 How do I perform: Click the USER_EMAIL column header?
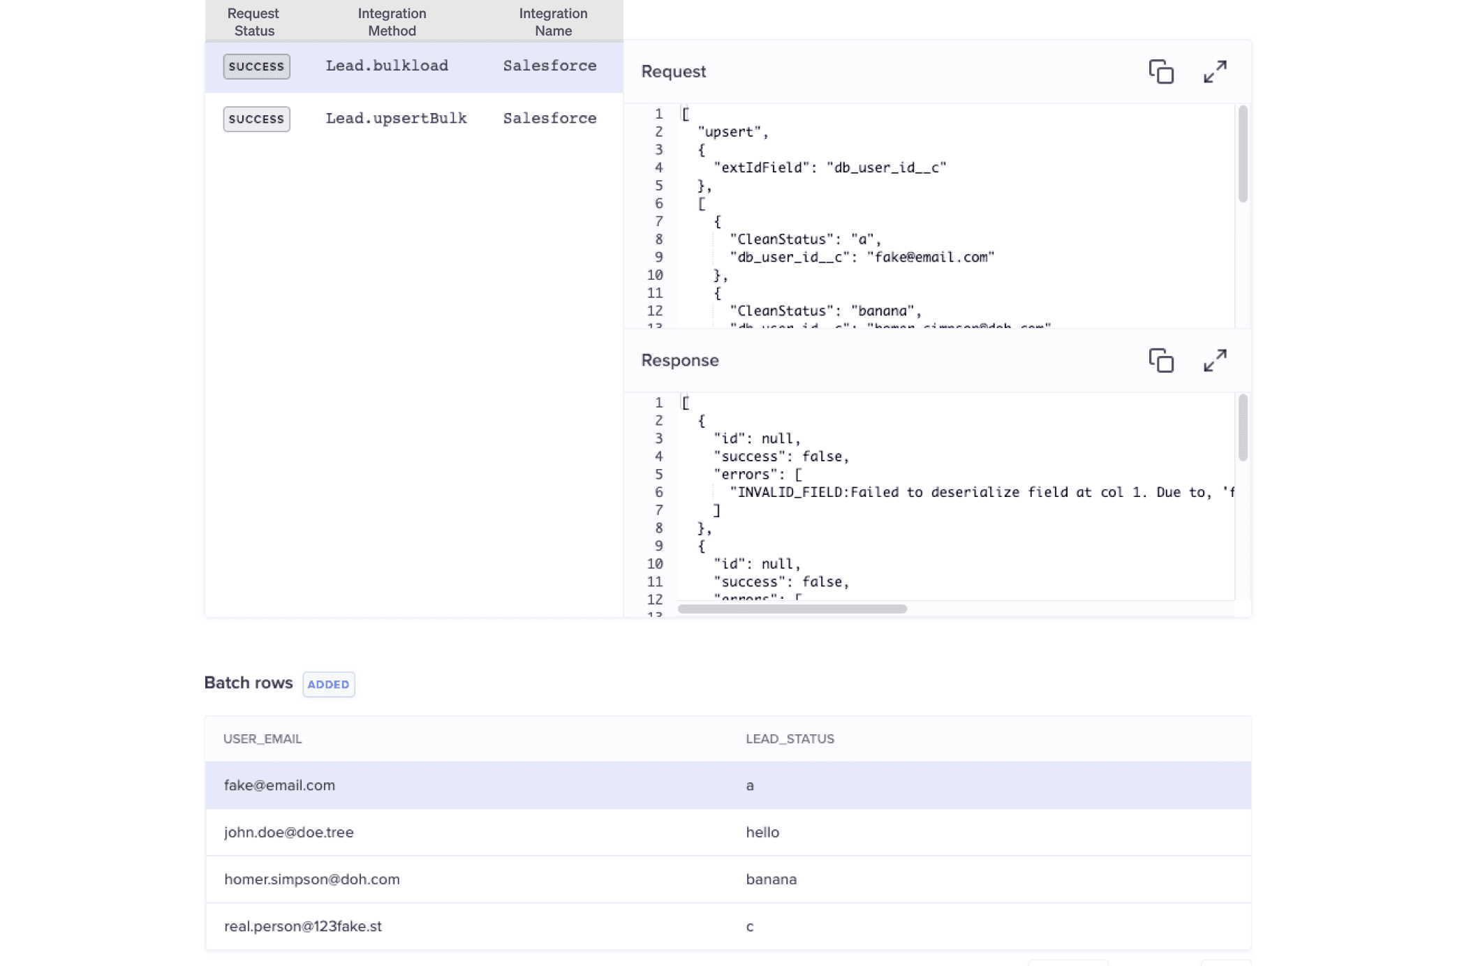pyautogui.click(x=263, y=738)
